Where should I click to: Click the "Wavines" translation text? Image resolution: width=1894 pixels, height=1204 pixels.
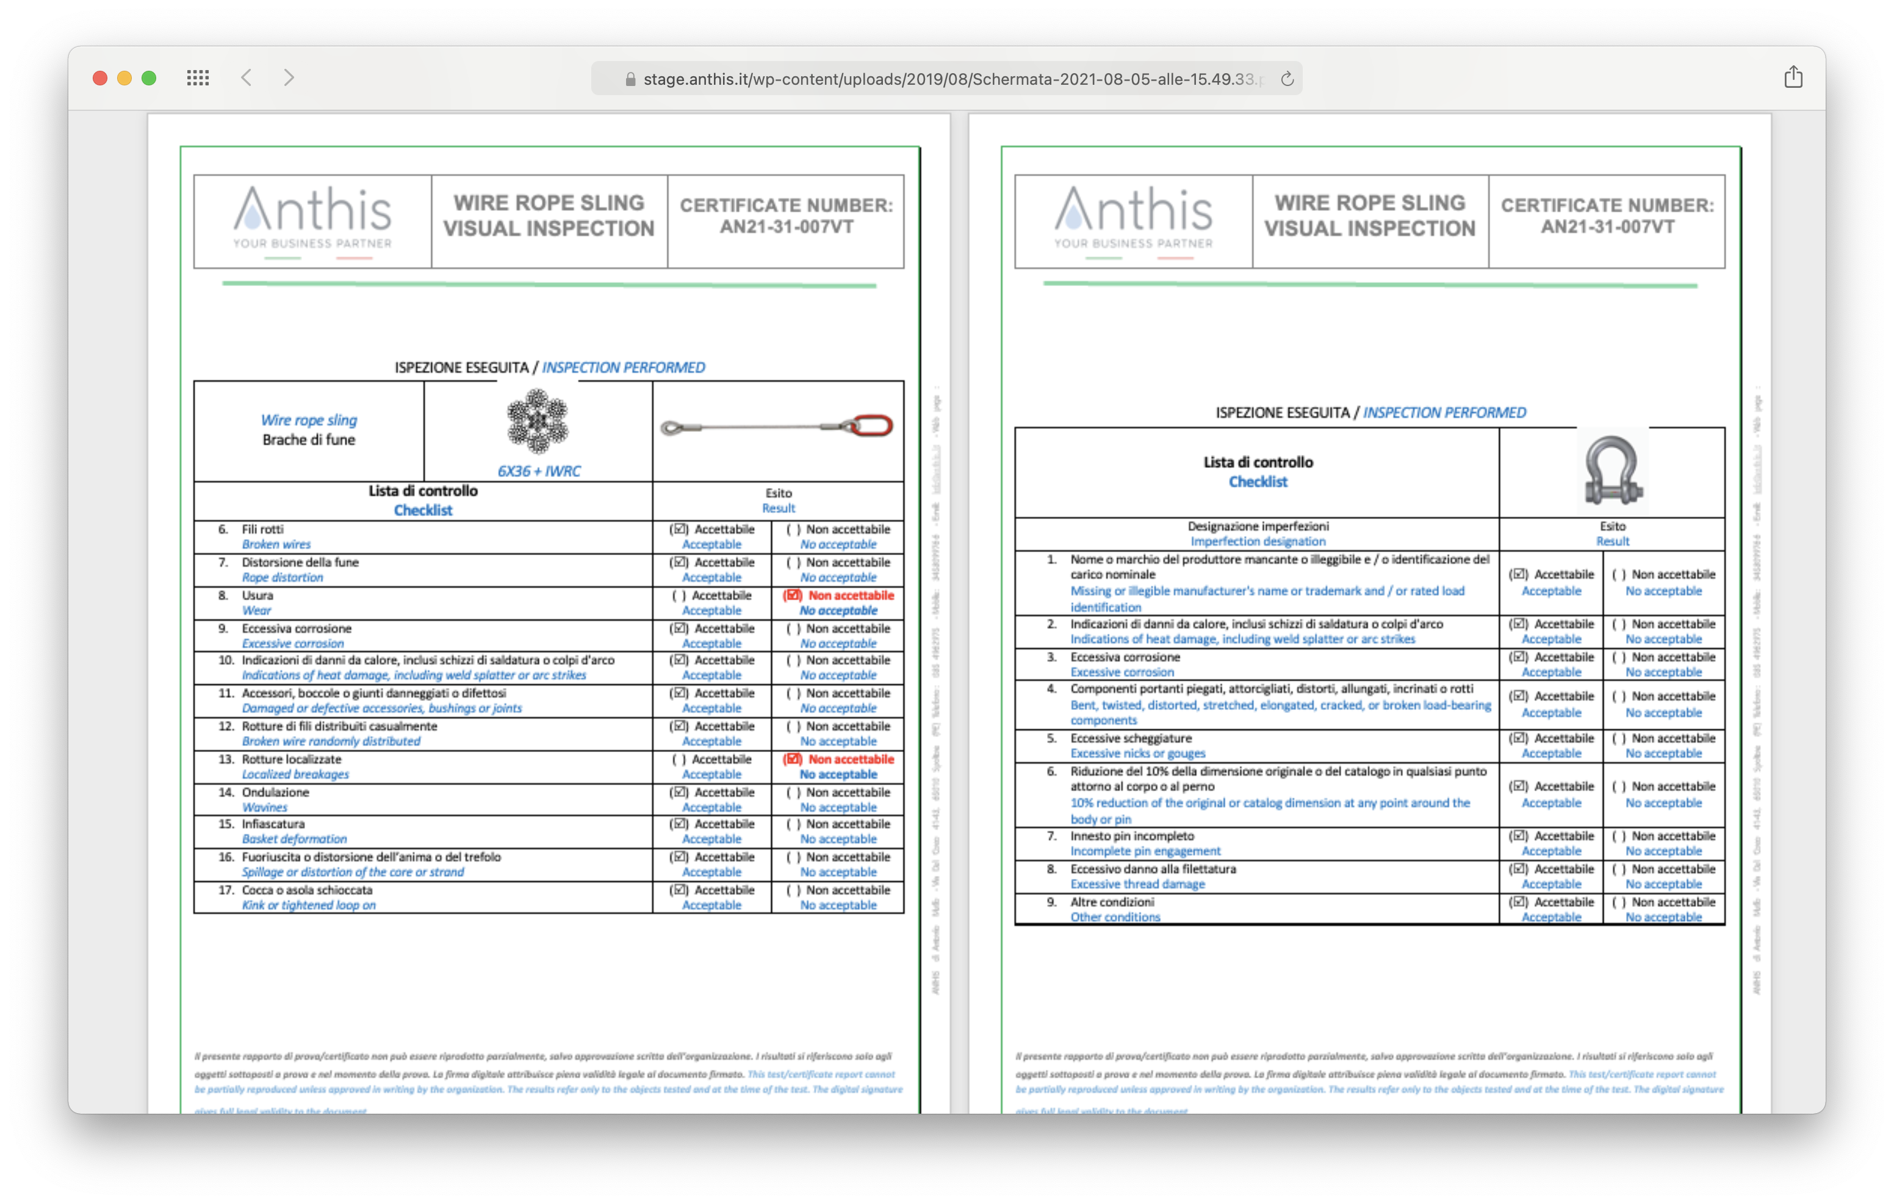point(264,807)
